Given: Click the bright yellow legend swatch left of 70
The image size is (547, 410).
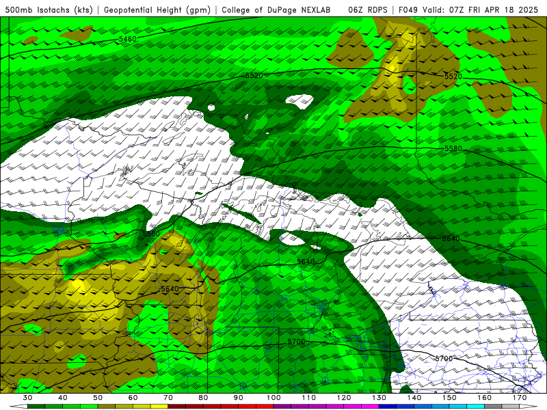Looking at the screenshot, I should [159, 407].
